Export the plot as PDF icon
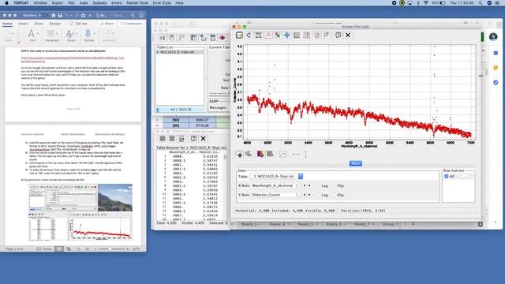The width and height of the screenshot is (505, 284). point(268,35)
